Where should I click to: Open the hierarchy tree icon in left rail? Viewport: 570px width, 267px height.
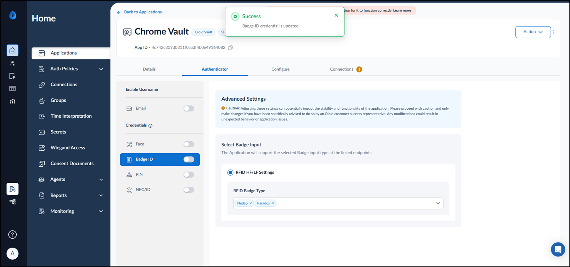tap(13, 202)
